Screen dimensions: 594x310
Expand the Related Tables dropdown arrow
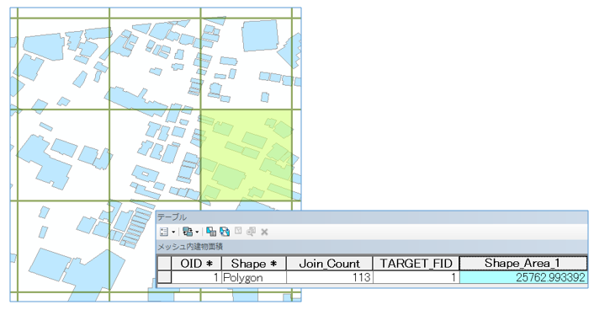pyautogui.click(x=197, y=232)
